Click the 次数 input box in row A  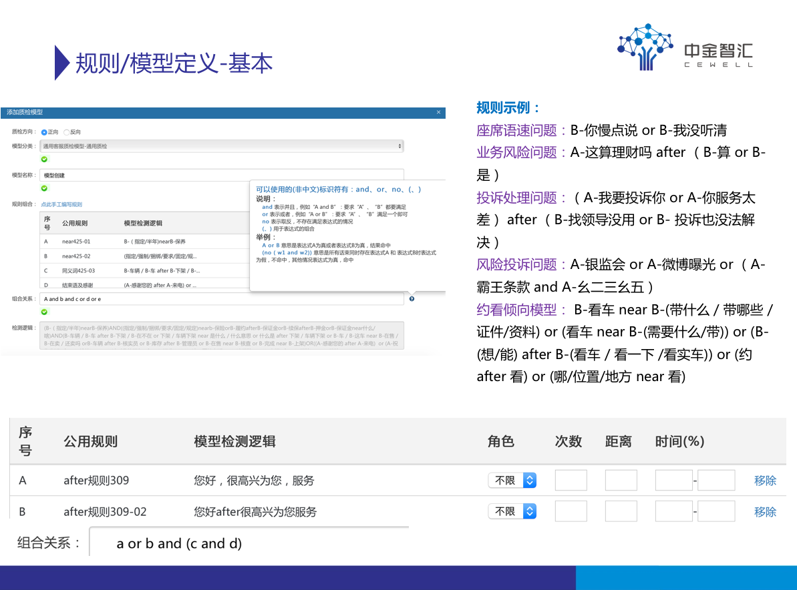(x=571, y=481)
